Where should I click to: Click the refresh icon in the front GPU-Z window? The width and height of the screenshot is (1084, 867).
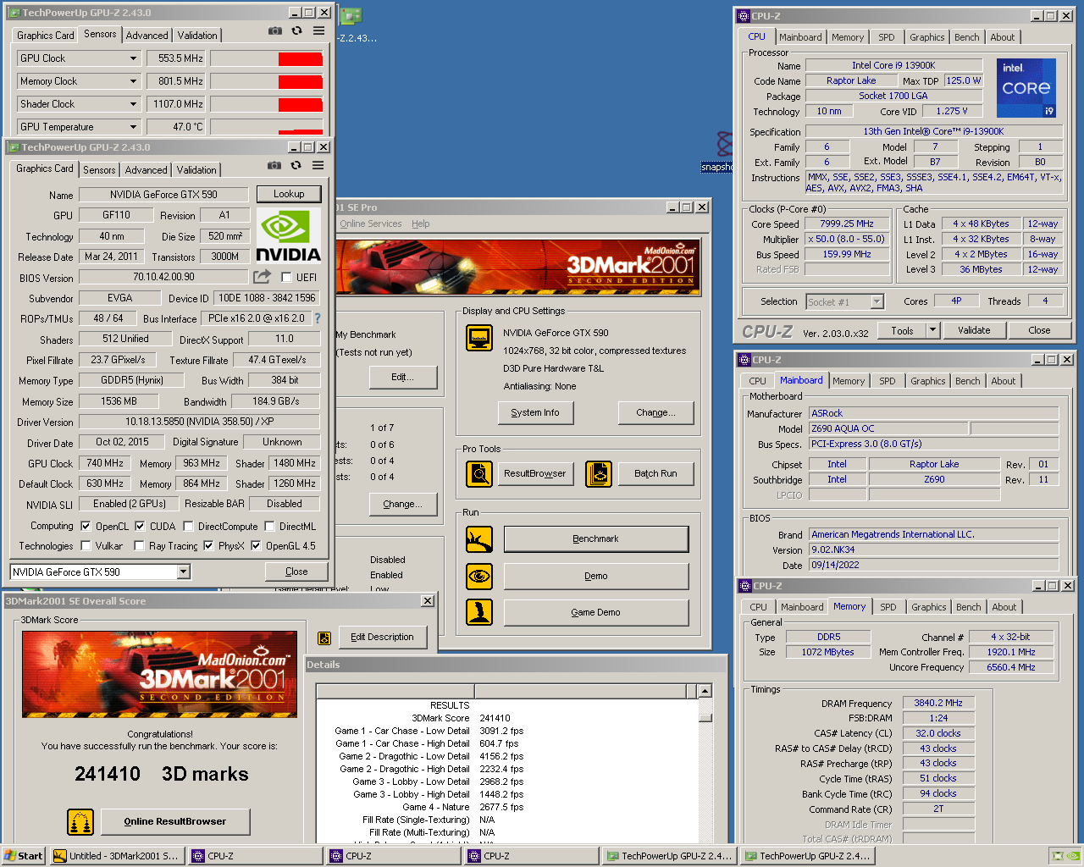tap(296, 166)
